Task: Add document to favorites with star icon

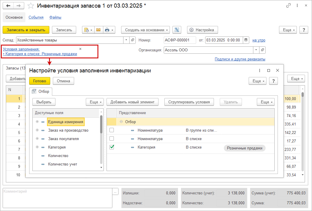Action: 31,6
